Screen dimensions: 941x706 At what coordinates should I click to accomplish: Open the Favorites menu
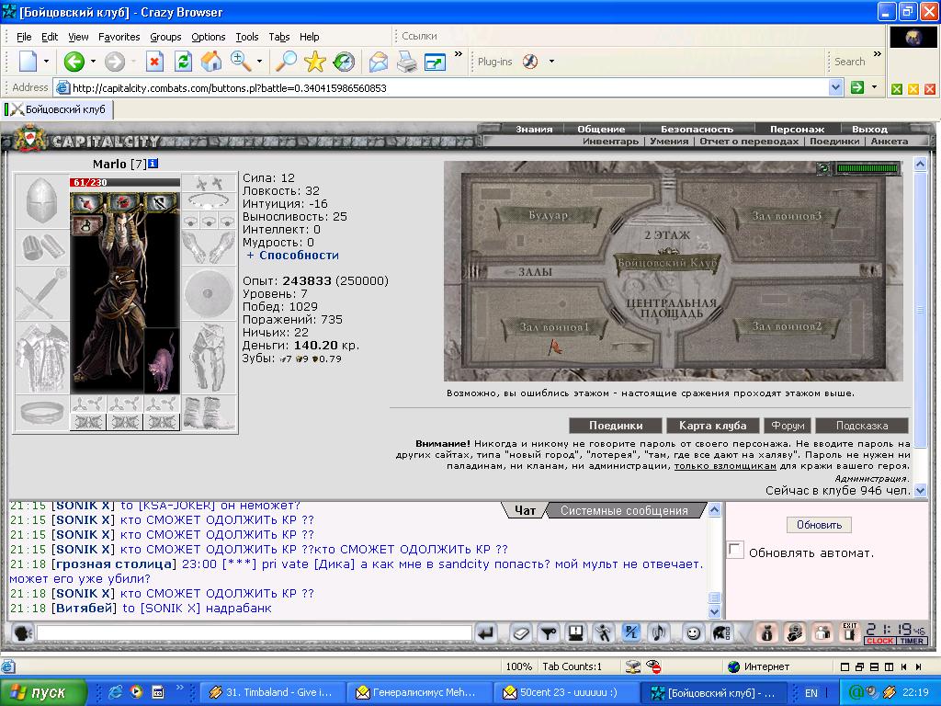[119, 37]
